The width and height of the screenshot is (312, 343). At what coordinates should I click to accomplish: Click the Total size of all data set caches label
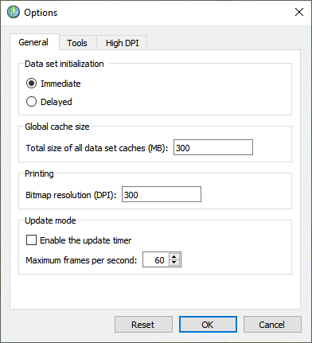point(97,148)
